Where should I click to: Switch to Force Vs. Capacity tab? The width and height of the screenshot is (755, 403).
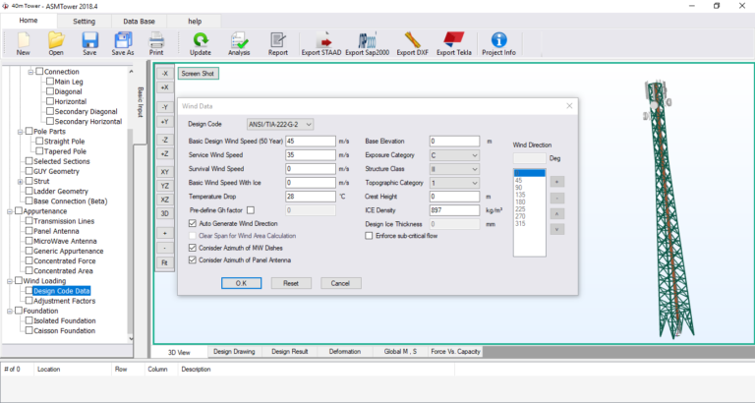[x=455, y=352]
